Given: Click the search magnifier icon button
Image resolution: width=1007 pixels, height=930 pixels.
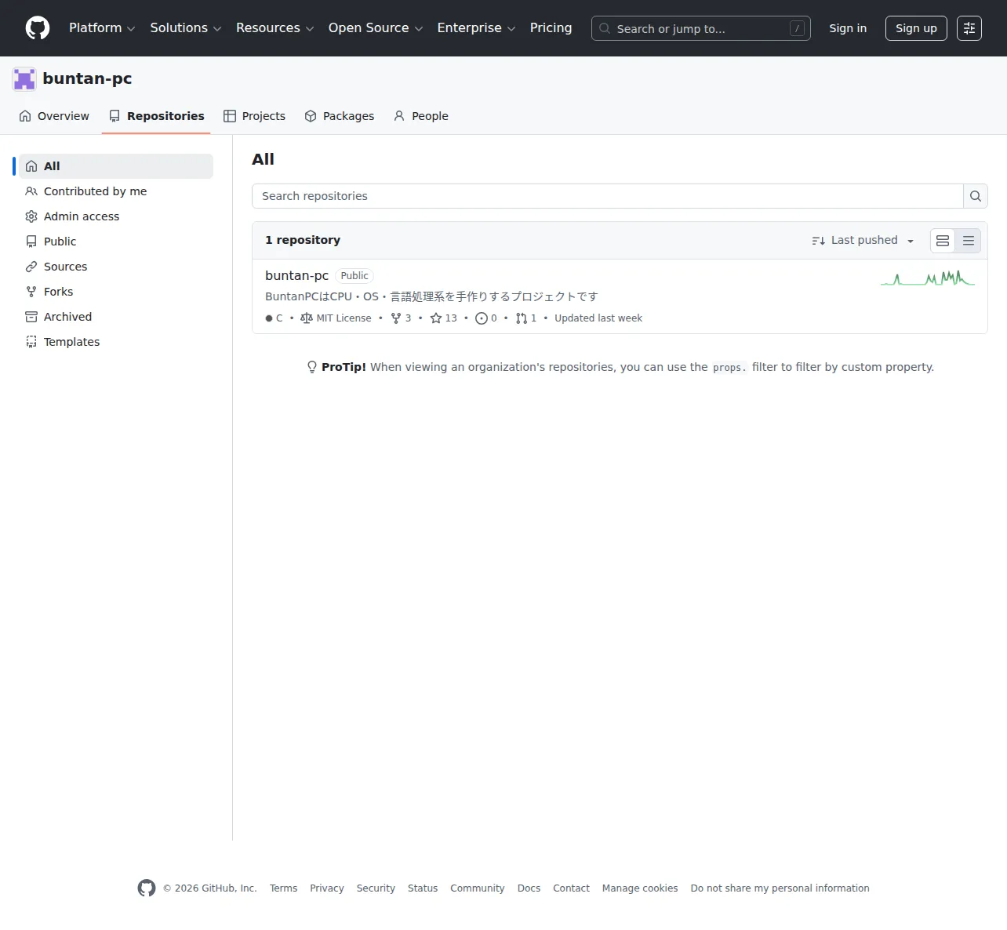Looking at the screenshot, I should [975, 196].
